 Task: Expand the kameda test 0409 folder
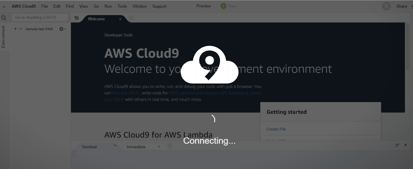pos(16,29)
